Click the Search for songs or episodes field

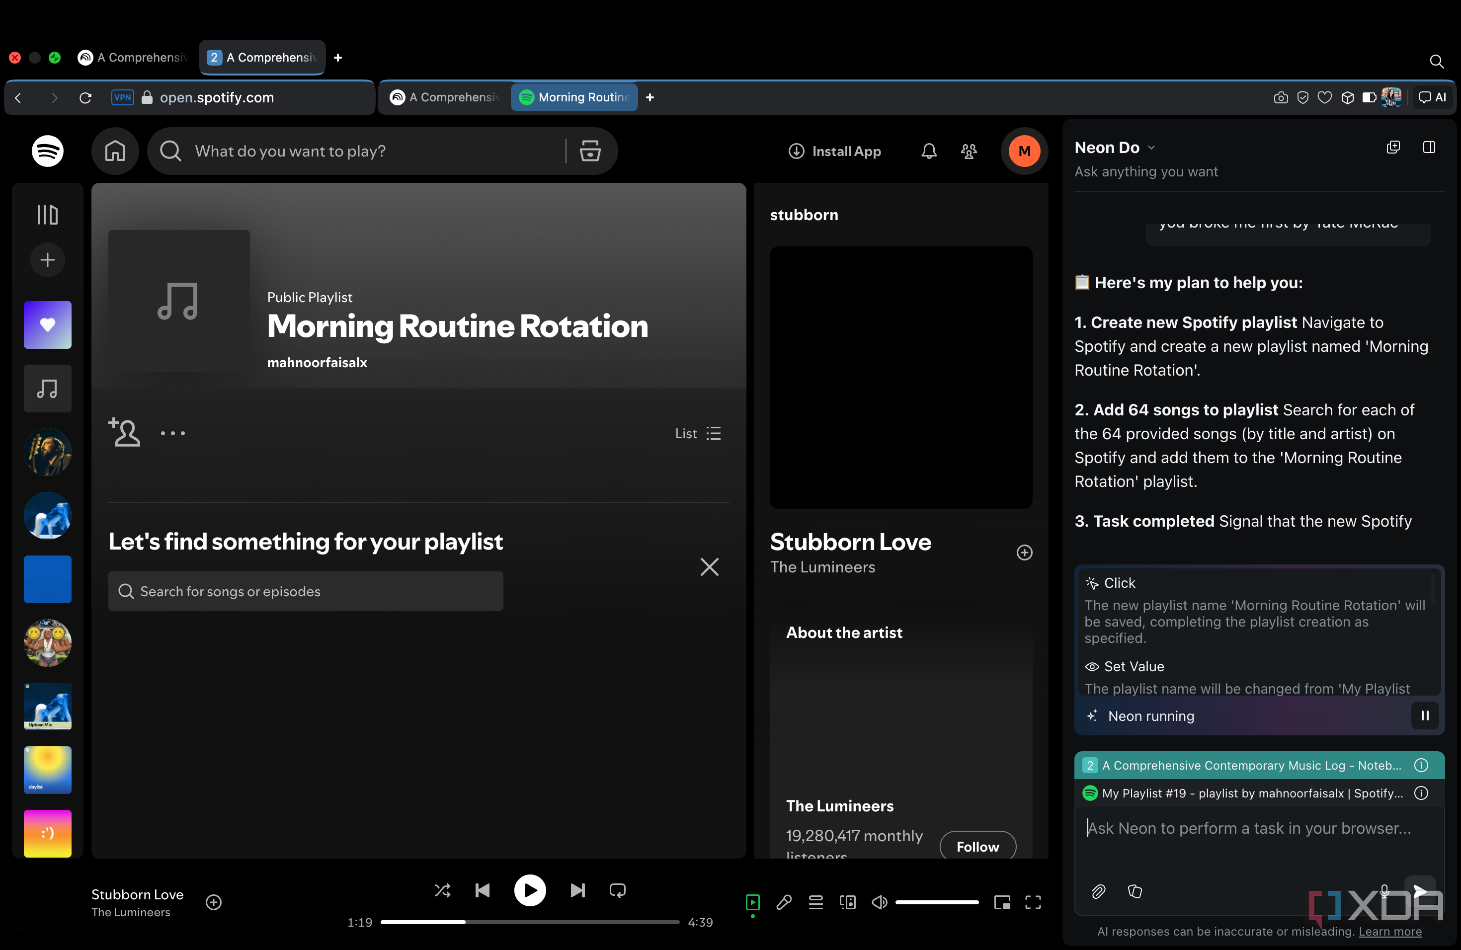click(x=306, y=591)
